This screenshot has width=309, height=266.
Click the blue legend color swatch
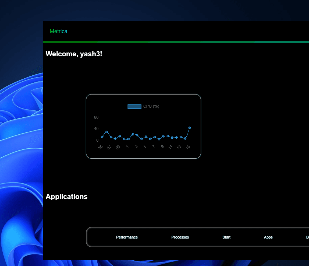134,106
